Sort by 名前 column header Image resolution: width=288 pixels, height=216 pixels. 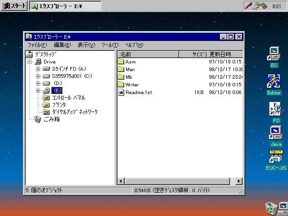pos(148,54)
